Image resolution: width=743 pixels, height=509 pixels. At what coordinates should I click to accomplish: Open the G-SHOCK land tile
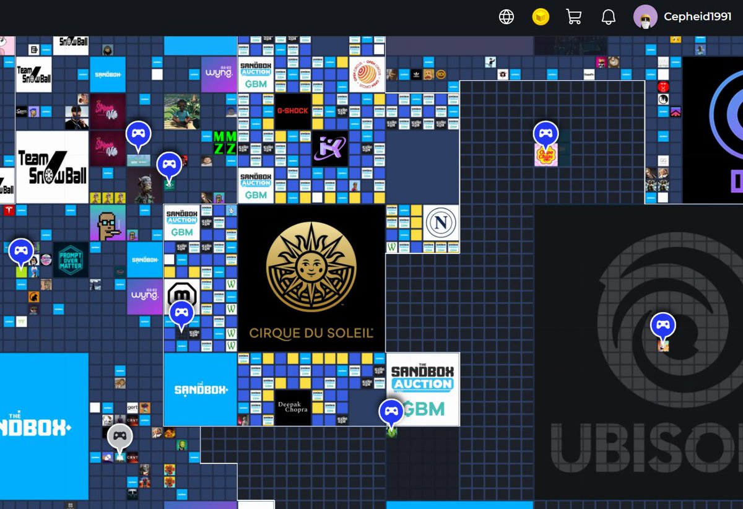292,111
